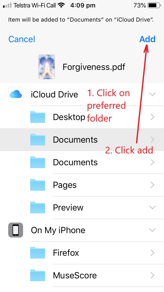Collapse the On My iPhone section chevron
The width and height of the screenshot is (164, 292).
click(152, 230)
